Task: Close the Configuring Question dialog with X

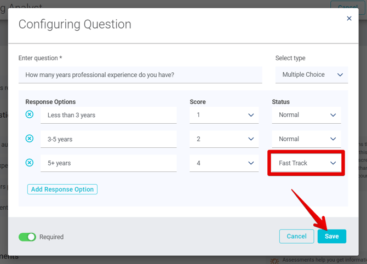Action: pos(349,19)
